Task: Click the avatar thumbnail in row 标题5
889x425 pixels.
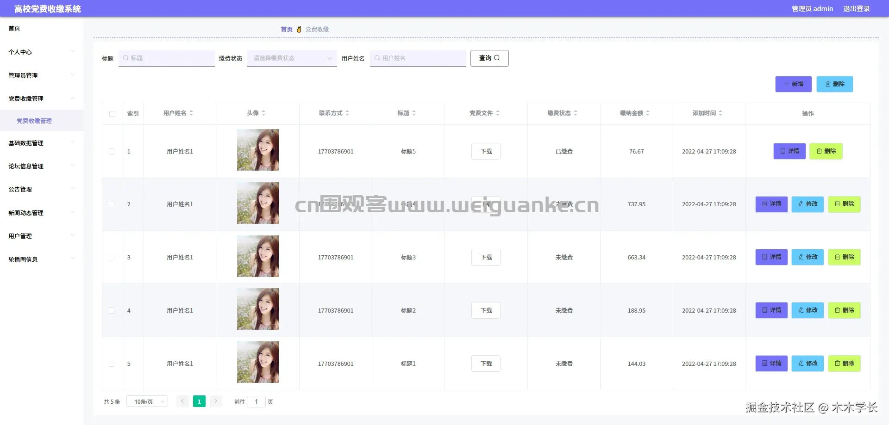Action: point(258,150)
